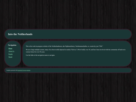
Task: Follow the layout generator link in footer
Action: 24,70
